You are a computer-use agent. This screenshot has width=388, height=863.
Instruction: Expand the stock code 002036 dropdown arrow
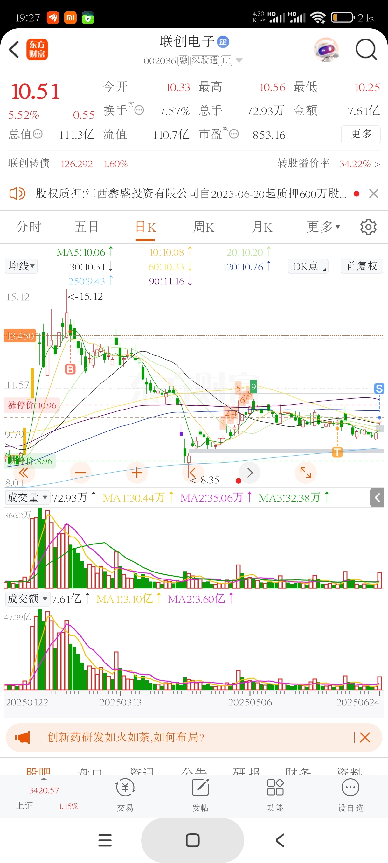[x=239, y=61]
